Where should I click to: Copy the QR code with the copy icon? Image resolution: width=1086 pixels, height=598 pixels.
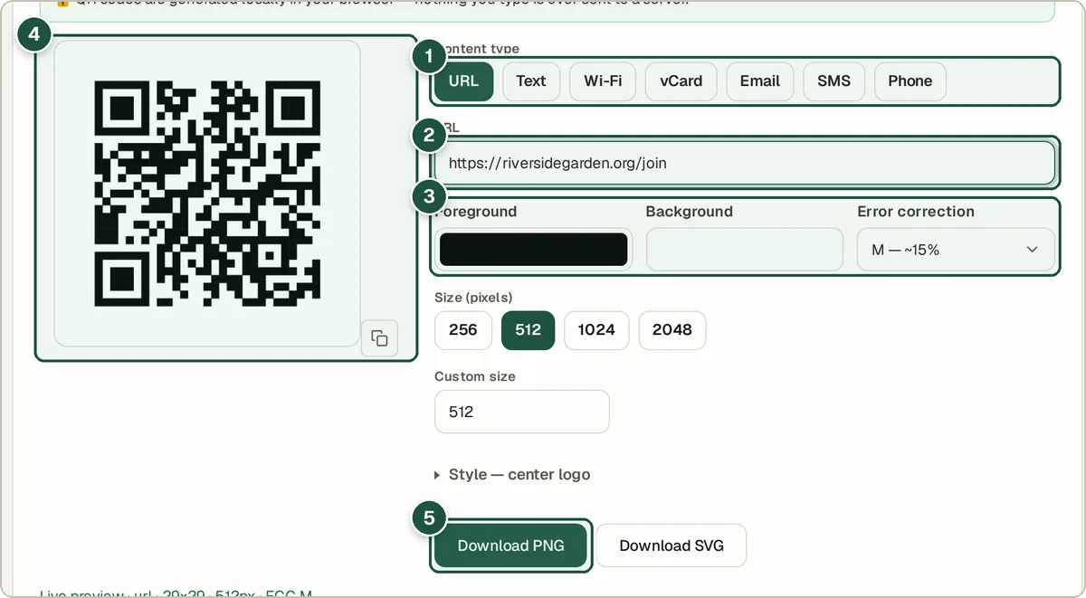(x=379, y=338)
